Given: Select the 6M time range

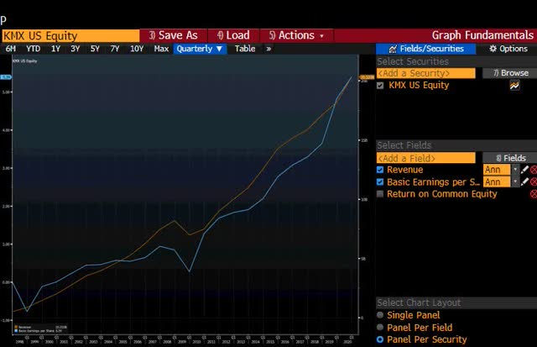Looking at the screenshot, I should coord(11,49).
